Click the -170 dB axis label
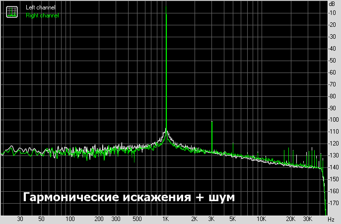Screen dimensions: 341x224 point(334,203)
